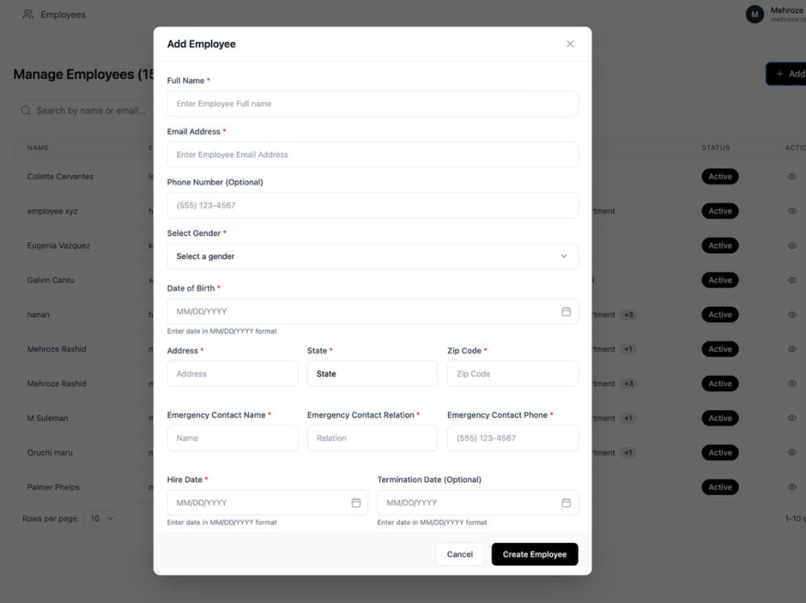View hanan row details eye icon
Viewport: 806px width, 603px height.
coord(792,314)
